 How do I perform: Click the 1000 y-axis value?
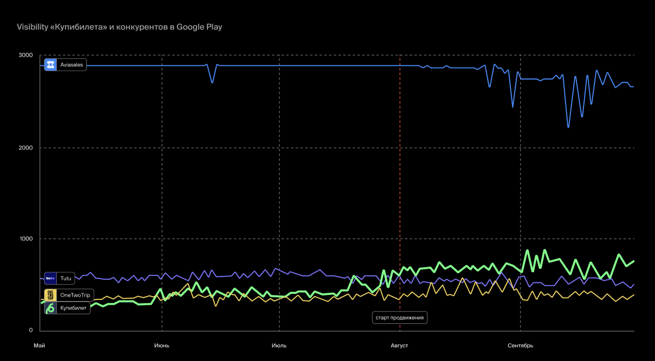click(x=26, y=239)
